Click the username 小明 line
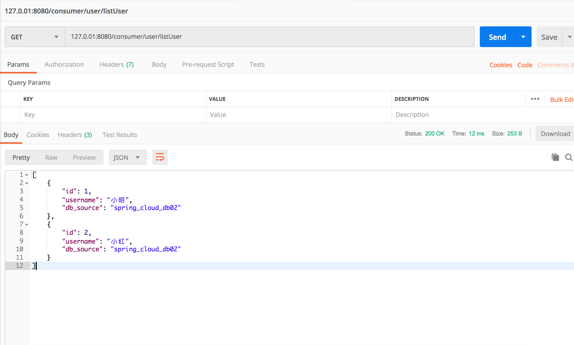574x345 pixels. [x=97, y=200]
